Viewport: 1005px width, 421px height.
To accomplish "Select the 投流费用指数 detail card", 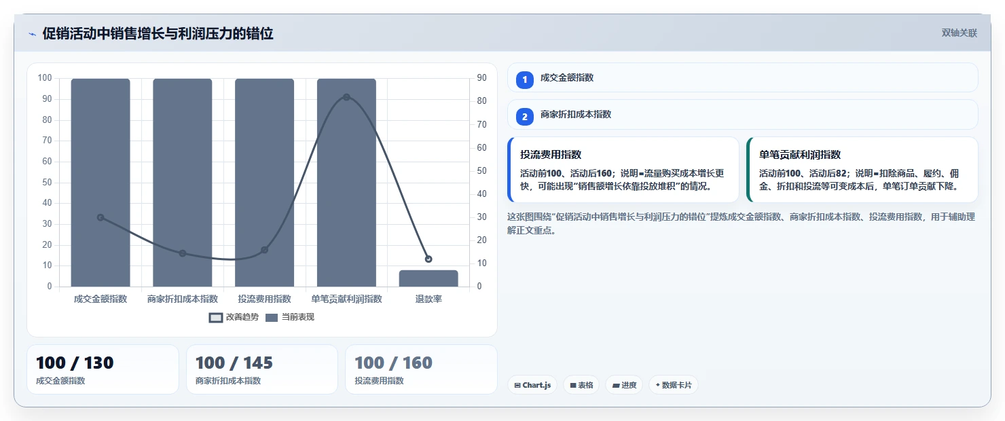I will (623, 170).
